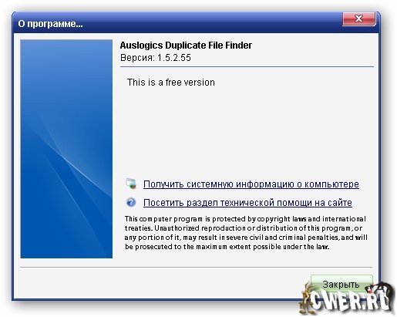Click the separator line under the version text
This screenshot has width=397, height=317.
pyautogui.click(x=247, y=67)
